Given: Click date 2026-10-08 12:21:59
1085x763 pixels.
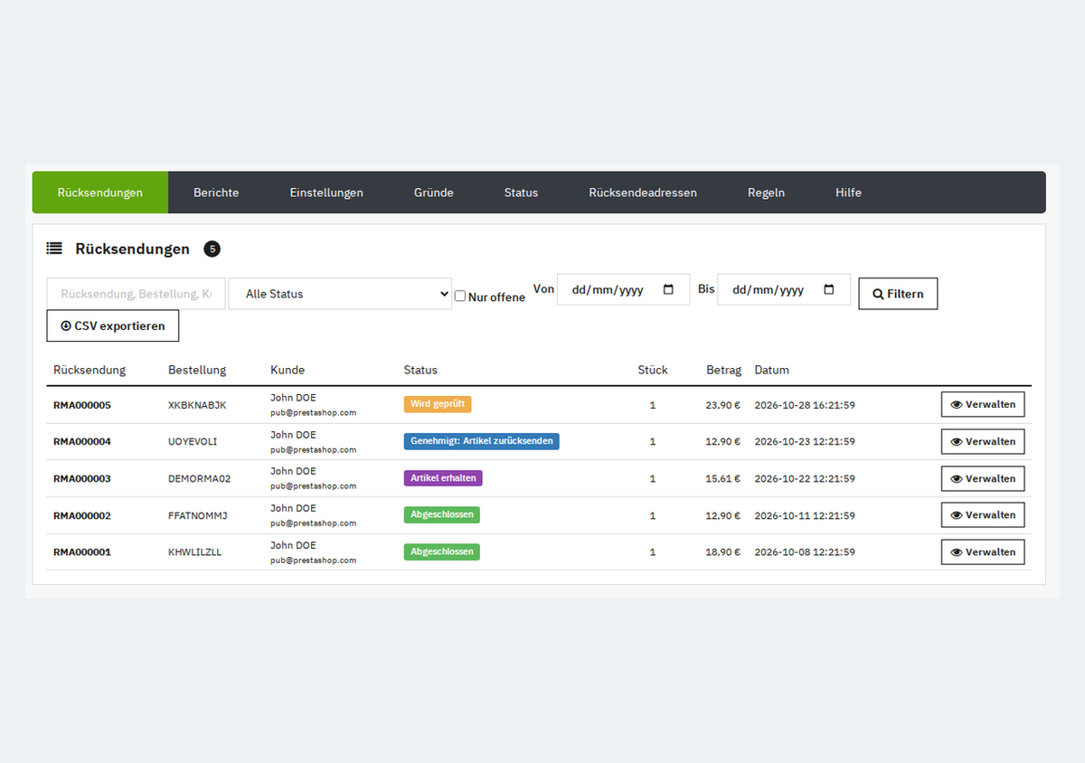Looking at the screenshot, I should click(x=805, y=551).
